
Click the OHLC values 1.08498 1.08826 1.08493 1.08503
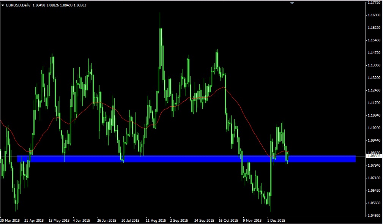pyautogui.click(x=59, y=5)
